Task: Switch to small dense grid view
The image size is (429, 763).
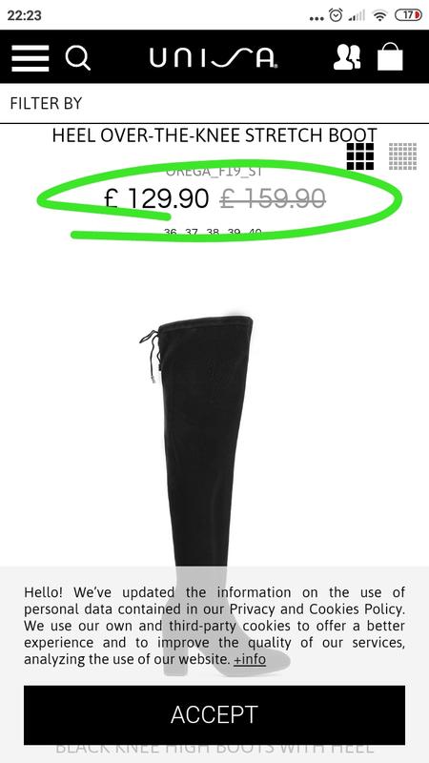Action: tap(402, 156)
